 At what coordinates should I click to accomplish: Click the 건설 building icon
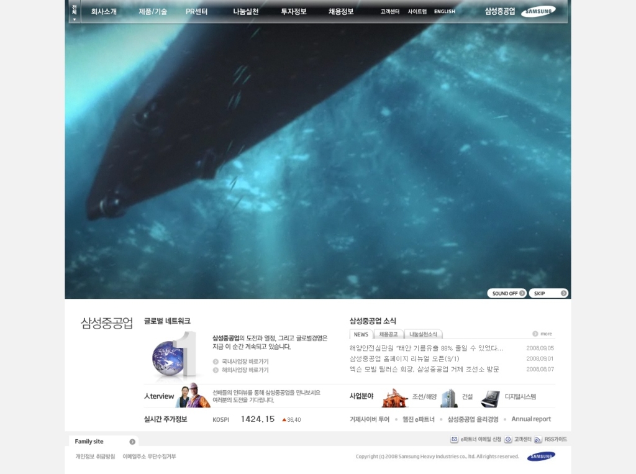click(x=449, y=398)
